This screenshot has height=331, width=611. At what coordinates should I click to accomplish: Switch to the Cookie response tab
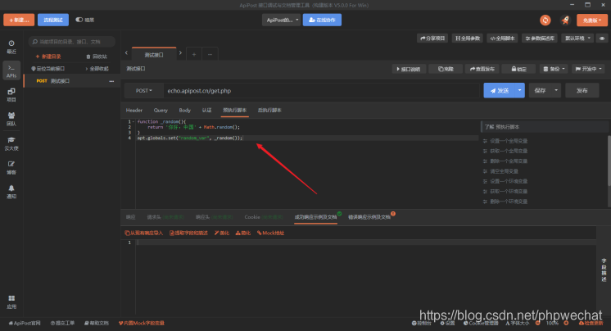coord(263,217)
